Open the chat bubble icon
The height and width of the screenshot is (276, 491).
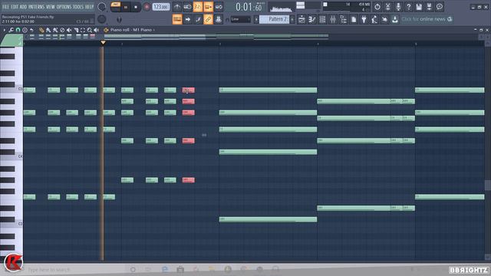(x=440, y=7)
